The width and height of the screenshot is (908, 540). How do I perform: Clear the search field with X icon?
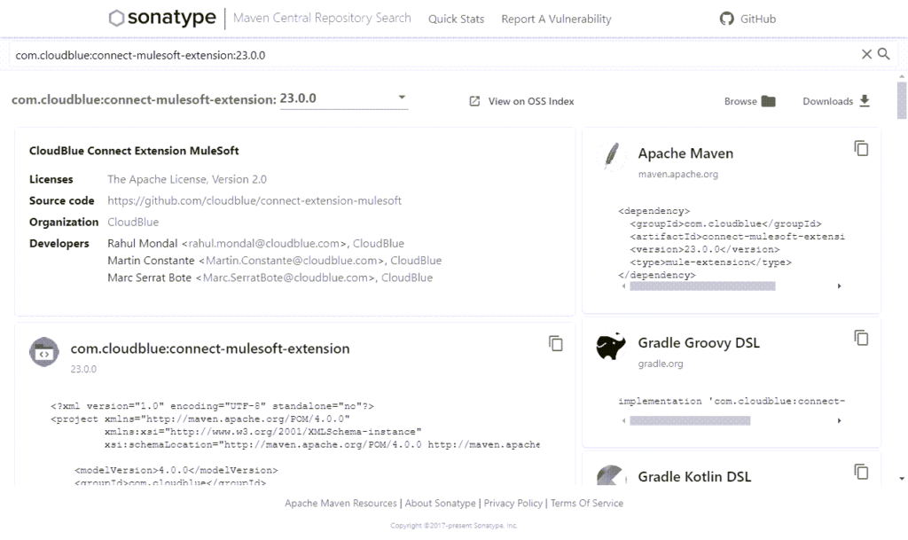(866, 54)
